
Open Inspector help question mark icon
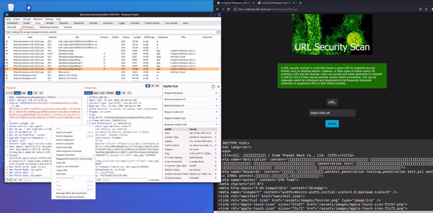coord(213,86)
